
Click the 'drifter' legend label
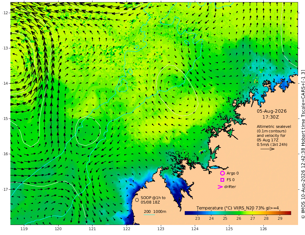pyautogui.click(x=230, y=187)
